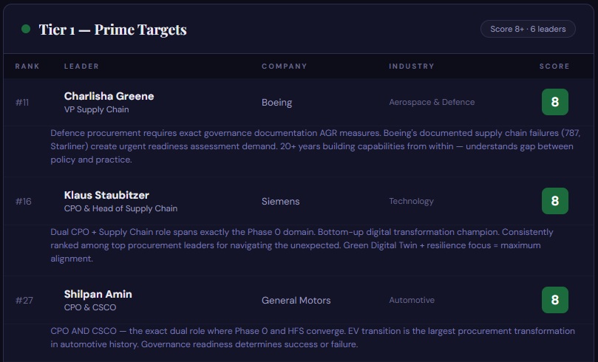Open Shilpan Amin's leader entry
The width and height of the screenshot is (598, 362).
point(98,294)
